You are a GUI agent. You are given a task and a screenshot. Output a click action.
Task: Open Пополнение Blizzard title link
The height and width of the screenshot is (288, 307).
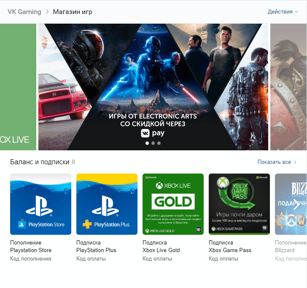tap(291, 247)
